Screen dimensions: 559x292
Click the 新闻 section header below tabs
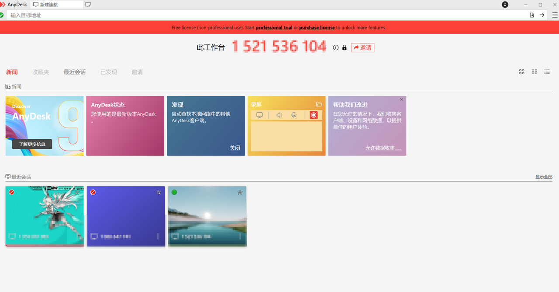14,86
